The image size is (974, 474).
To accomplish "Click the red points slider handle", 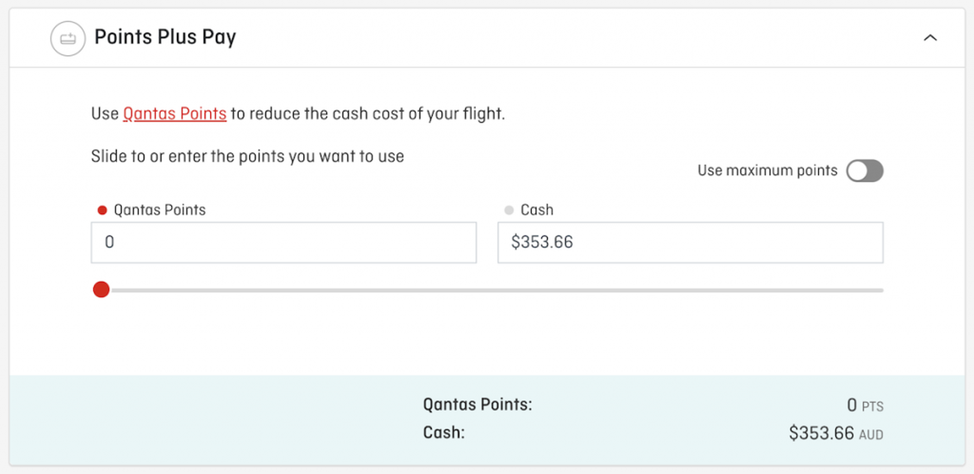I will click(x=101, y=290).
